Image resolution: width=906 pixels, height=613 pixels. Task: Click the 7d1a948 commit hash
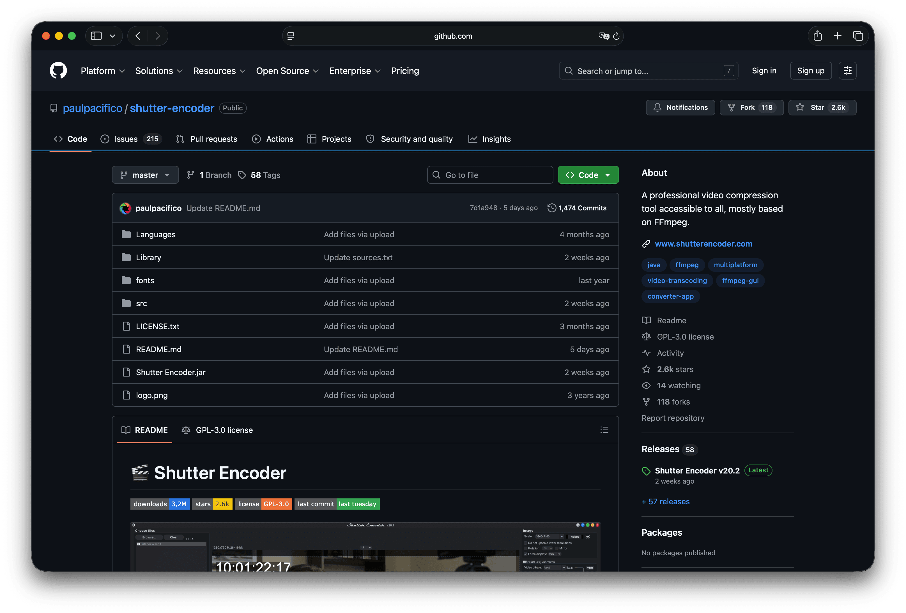pyautogui.click(x=483, y=208)
